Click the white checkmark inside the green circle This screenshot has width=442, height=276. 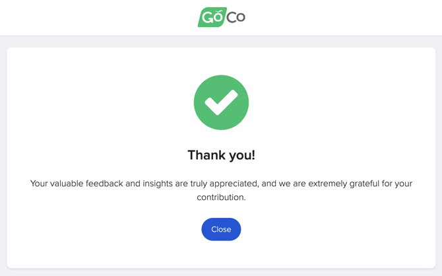pos(221,102)
